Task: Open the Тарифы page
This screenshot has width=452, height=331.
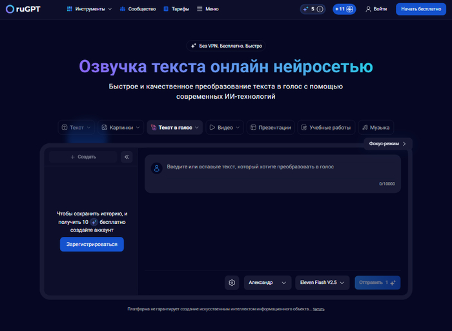Action: (x=176, y=9)
